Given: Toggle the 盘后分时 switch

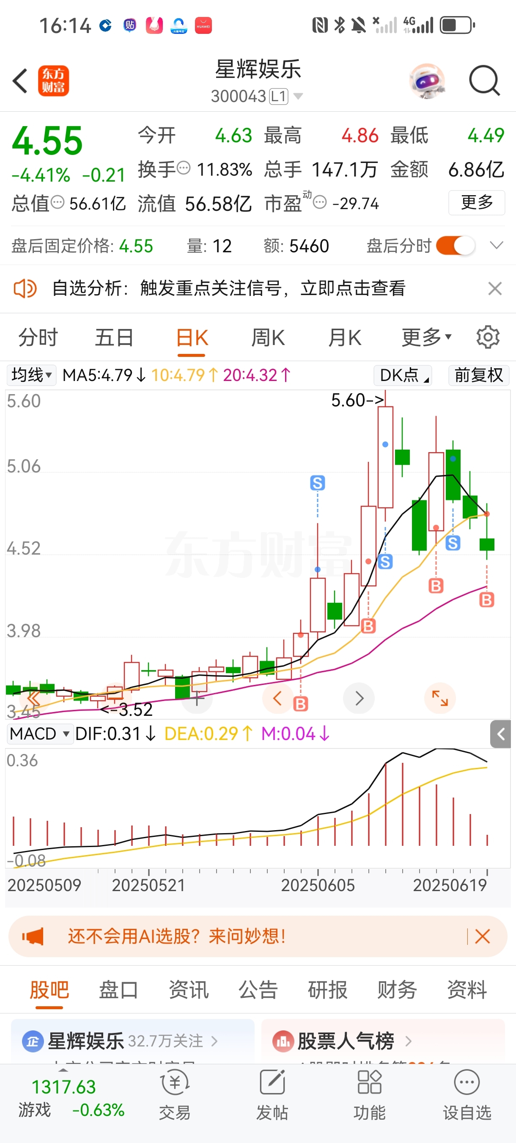Looking at the screenshot, I should point(456,246).
